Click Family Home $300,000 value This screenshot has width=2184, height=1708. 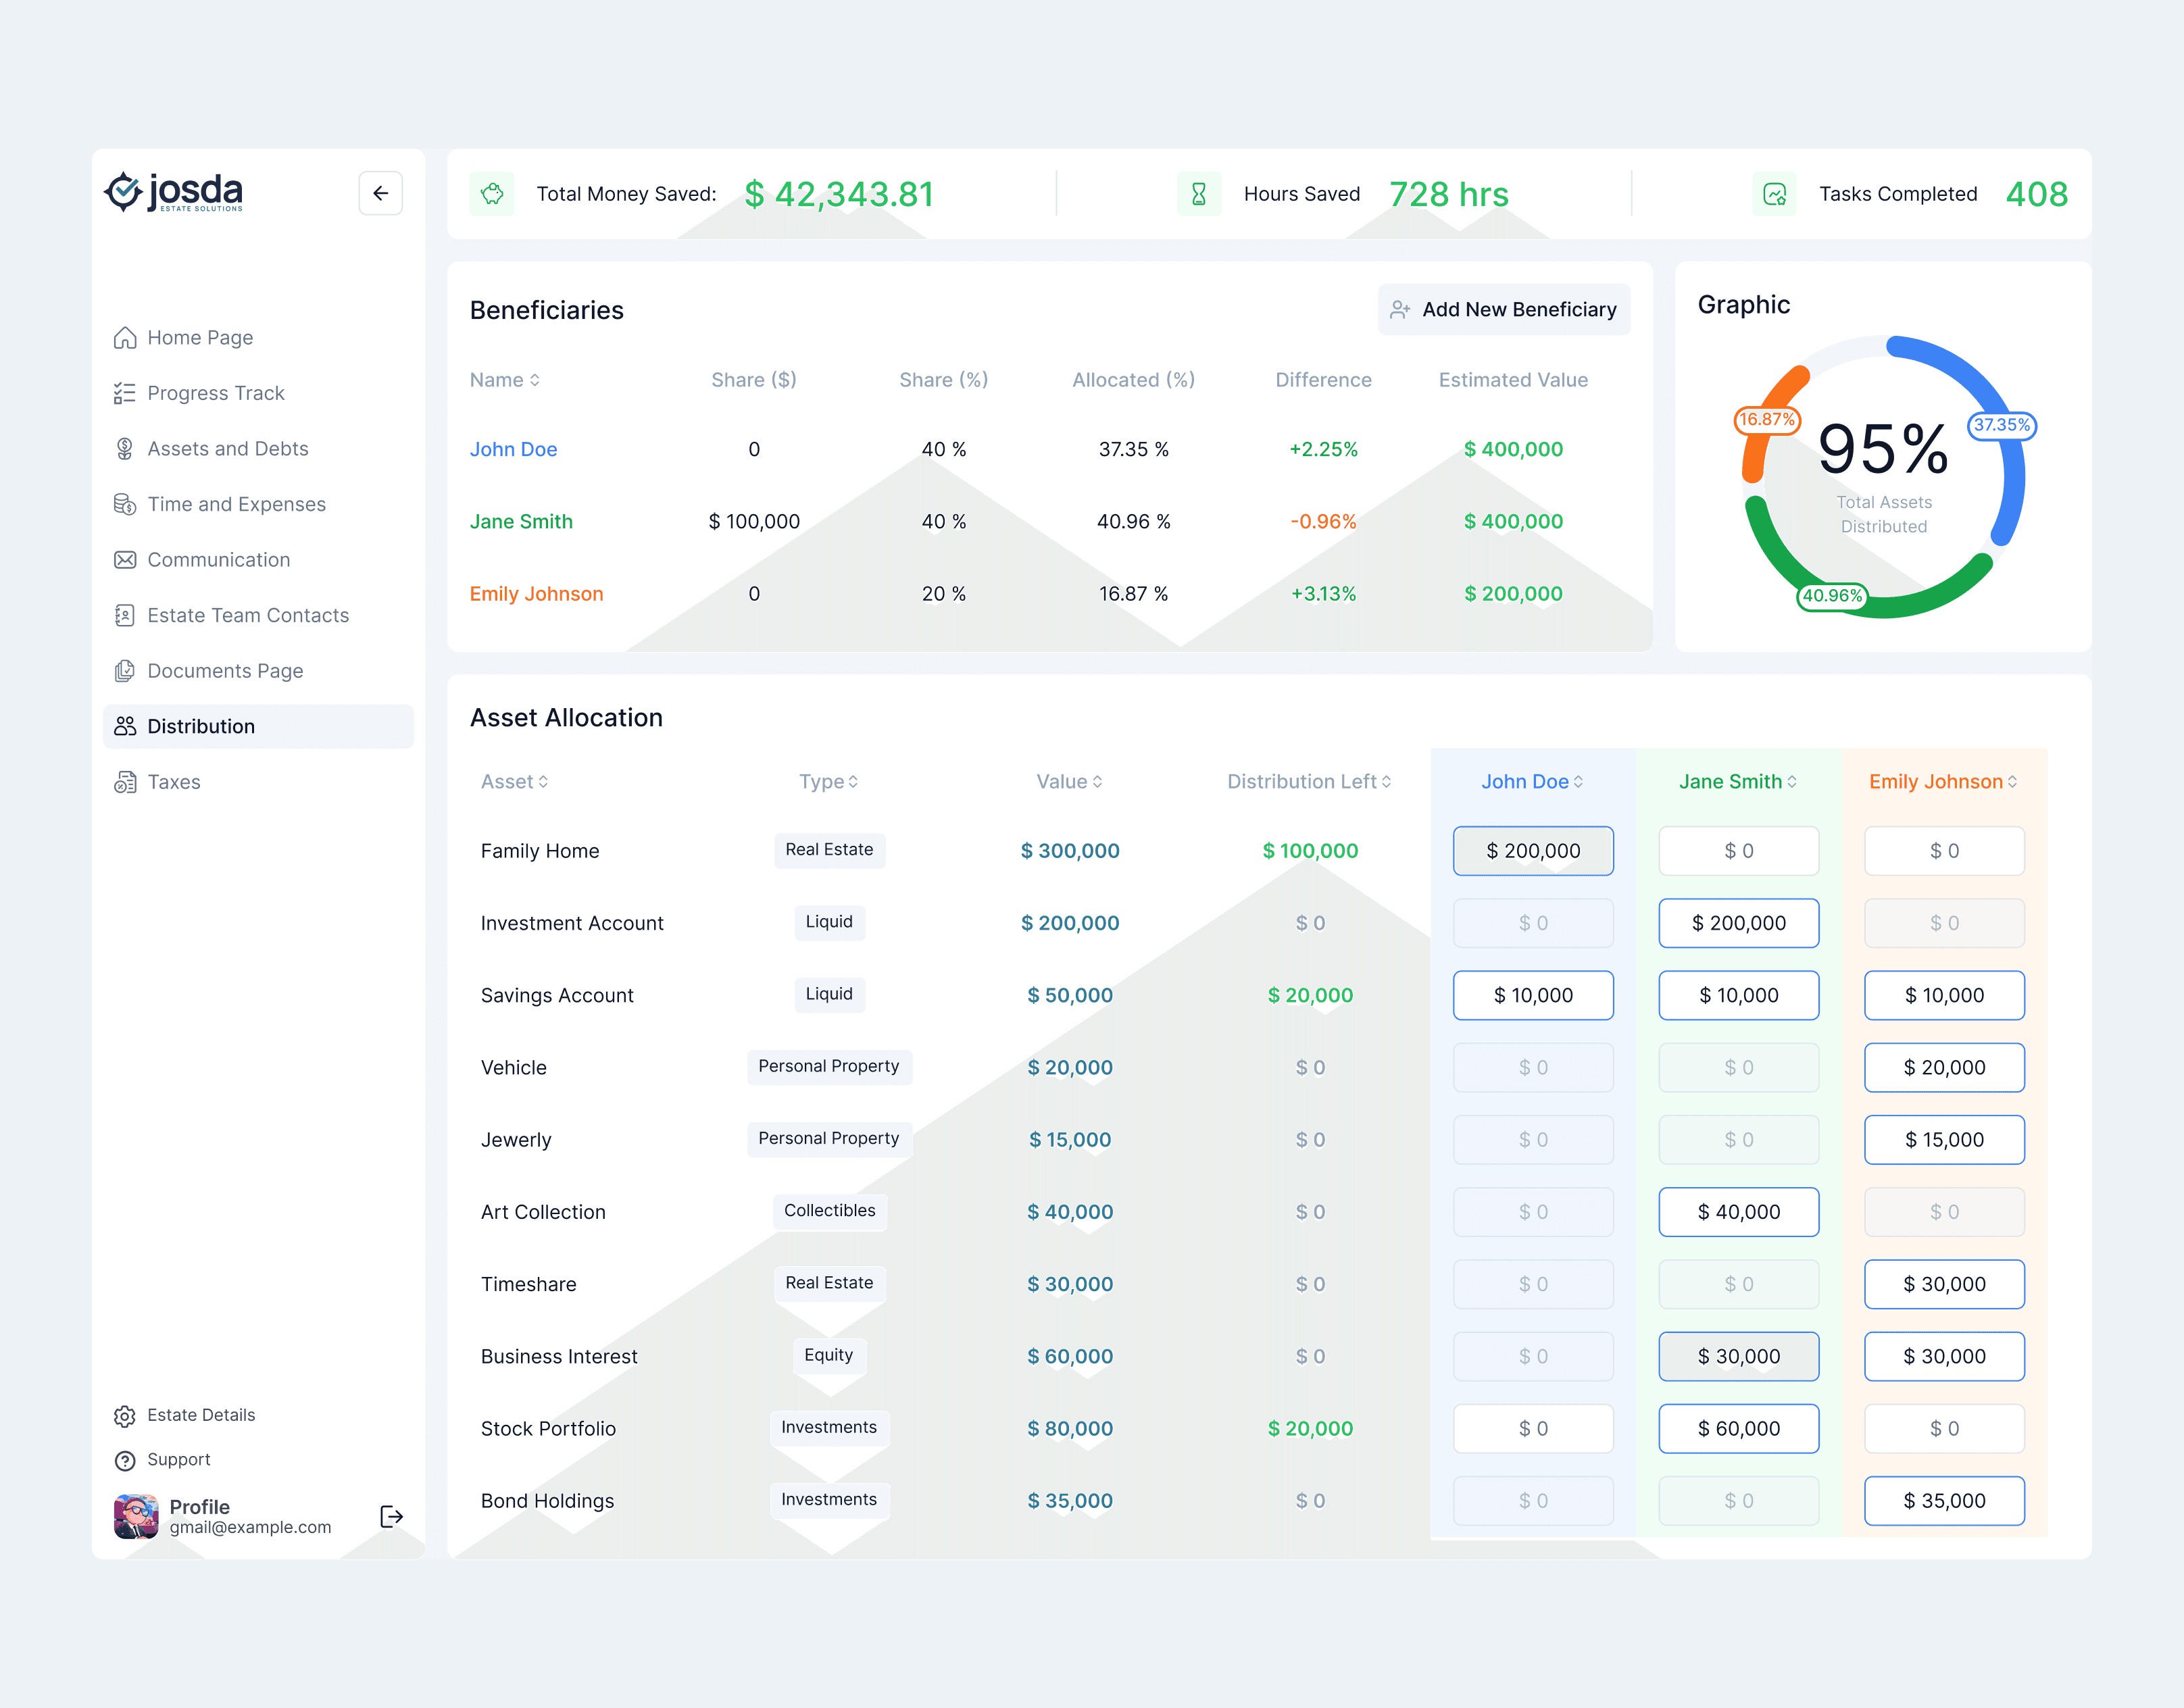coord(1069,851)
